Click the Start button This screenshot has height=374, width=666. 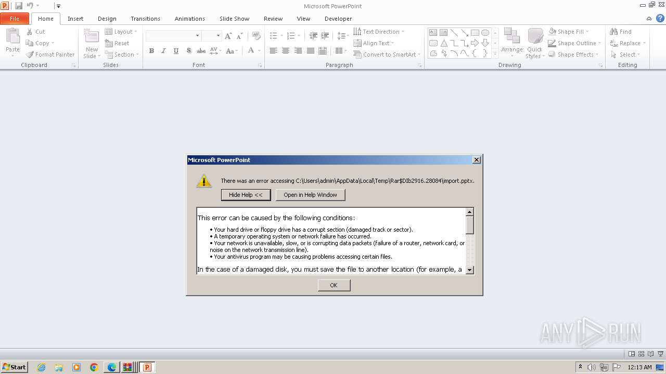15,367
